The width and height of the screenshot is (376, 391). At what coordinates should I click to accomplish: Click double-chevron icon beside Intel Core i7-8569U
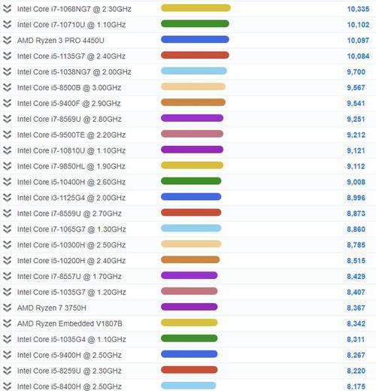point(7,119)
